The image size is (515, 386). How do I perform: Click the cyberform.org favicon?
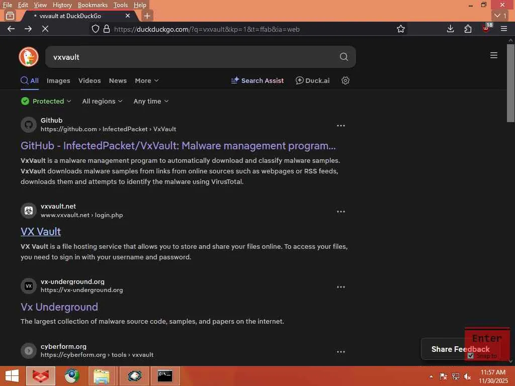tap(29, 350)
